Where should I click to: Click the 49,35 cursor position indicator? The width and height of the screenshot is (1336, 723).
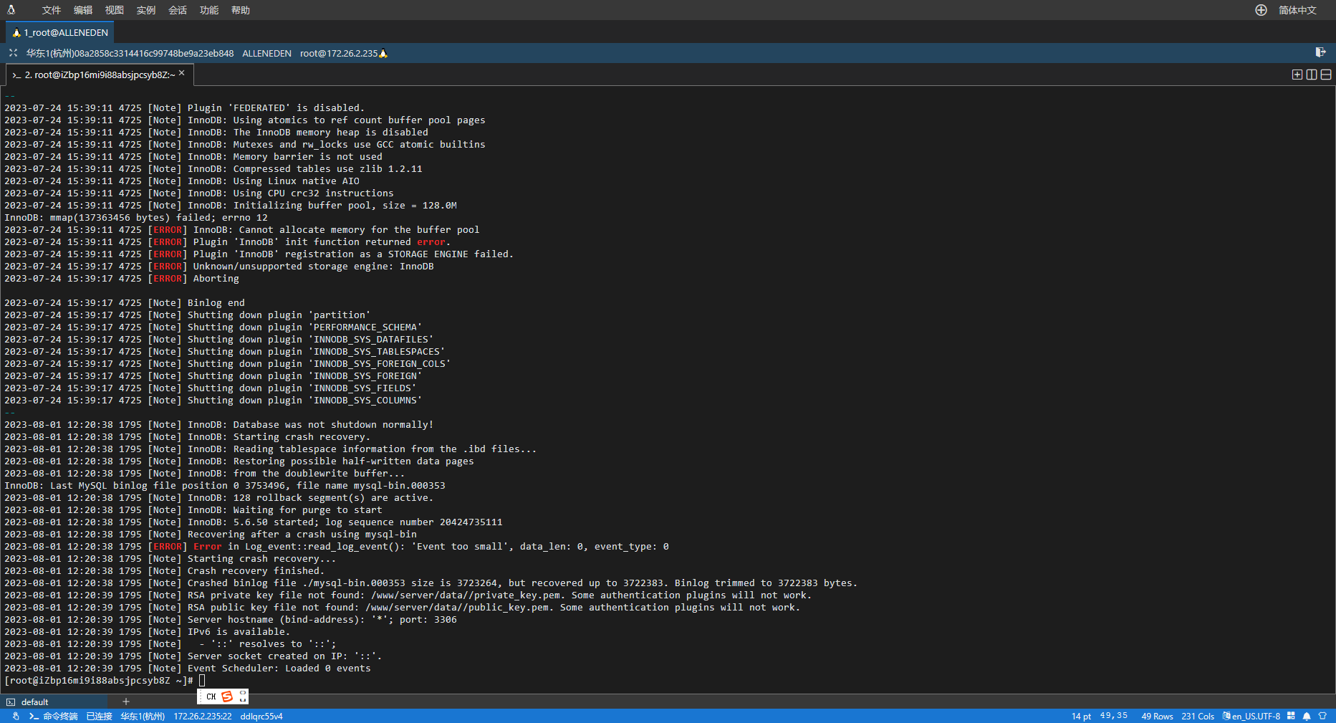(x=1114, y=716)
